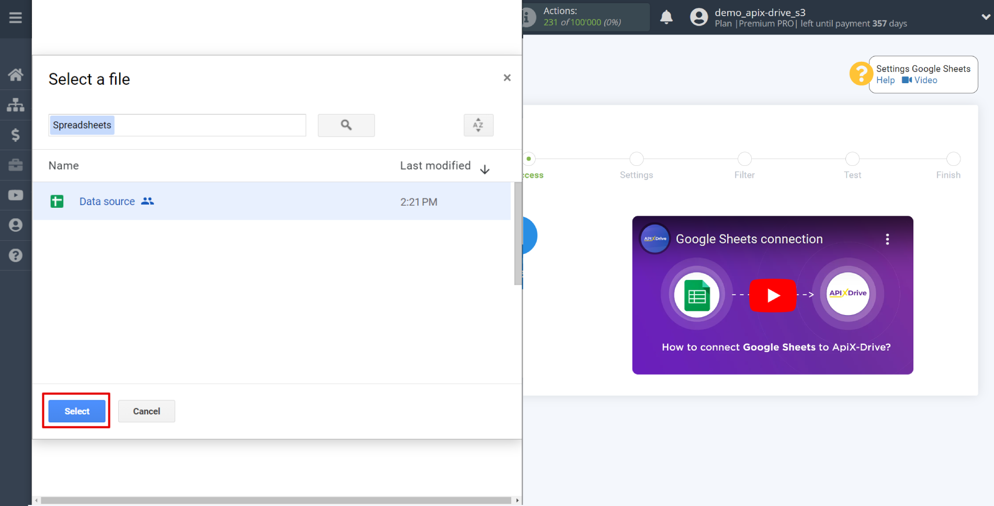Click the Last modified sort arrow
This screenshot has width=994, height=506.
[485, 169]
